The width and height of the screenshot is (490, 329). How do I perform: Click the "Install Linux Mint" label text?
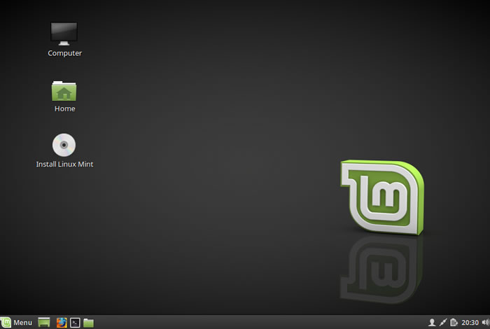[x=64, y=164]
